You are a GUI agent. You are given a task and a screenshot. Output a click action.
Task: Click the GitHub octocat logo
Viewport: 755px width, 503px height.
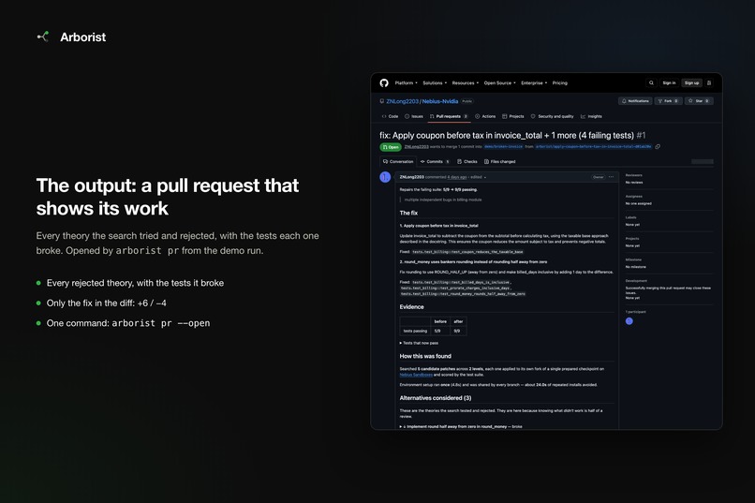click(x=384, y=82)
